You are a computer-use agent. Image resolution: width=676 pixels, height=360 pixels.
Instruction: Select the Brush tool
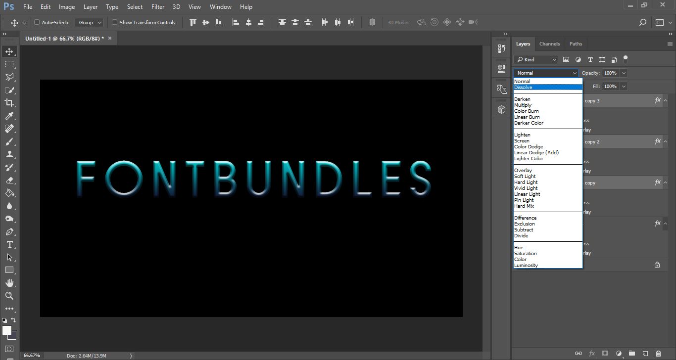coord(9,141)
